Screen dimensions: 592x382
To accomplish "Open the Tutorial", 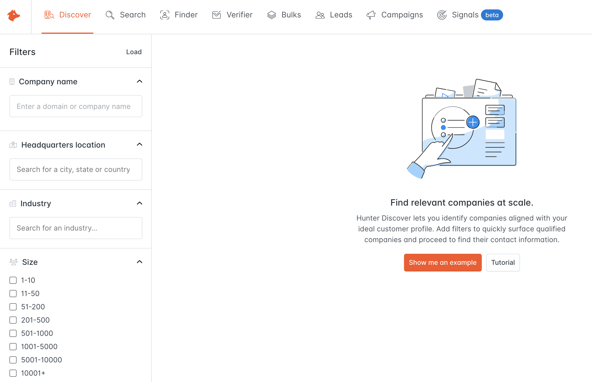I will (503, 262).
